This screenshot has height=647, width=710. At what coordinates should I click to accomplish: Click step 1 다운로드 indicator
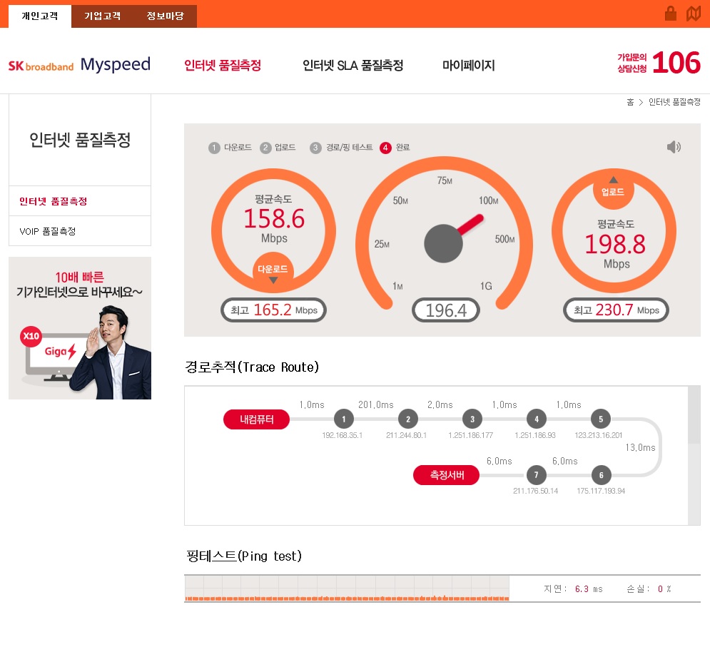coord(230,148)
